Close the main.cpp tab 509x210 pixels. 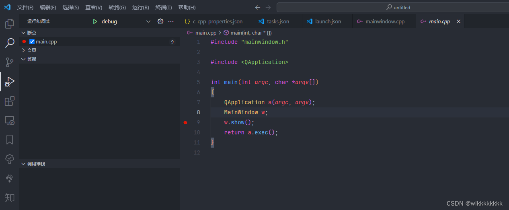(458, 21)
